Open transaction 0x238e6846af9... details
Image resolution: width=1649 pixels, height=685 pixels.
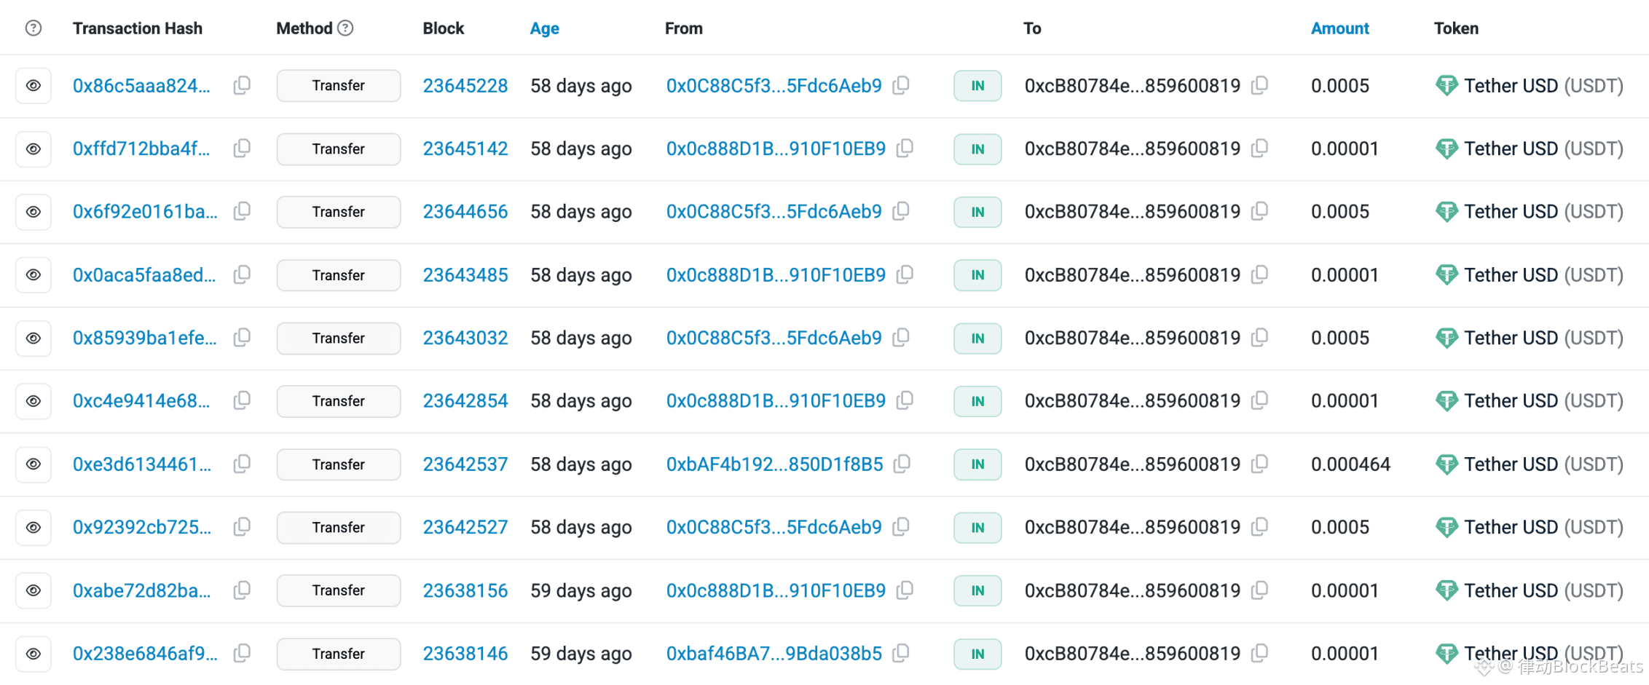point(145,654)
